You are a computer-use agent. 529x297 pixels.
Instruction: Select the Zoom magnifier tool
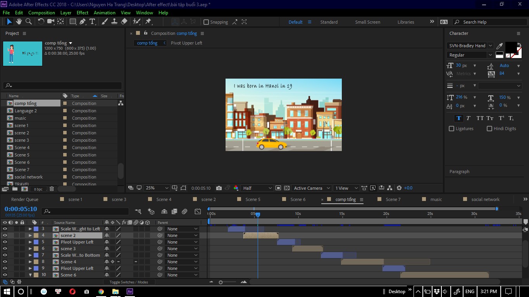(x=28, y=22)
